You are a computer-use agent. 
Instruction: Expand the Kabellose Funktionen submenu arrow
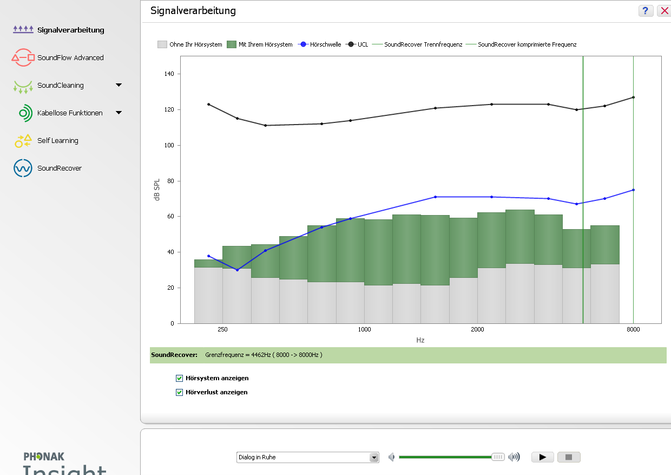pyautogui.click(x=119, y=113)
